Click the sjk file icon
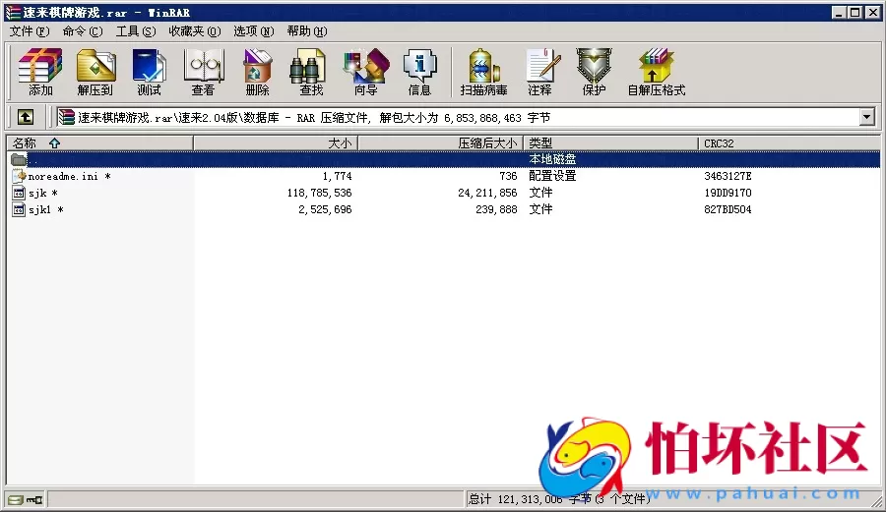Screen dimensions: 886x512 19,193
